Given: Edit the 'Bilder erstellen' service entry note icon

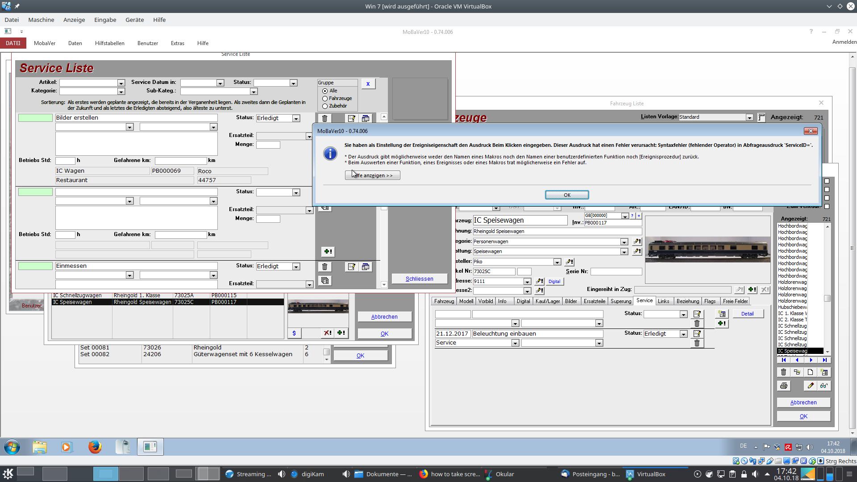Looking at the screenshot, I should point(351,118).
